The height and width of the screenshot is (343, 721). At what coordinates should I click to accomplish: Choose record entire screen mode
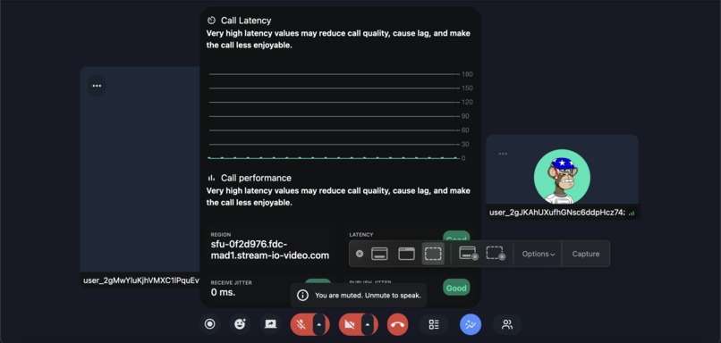[x=469, y=254]
